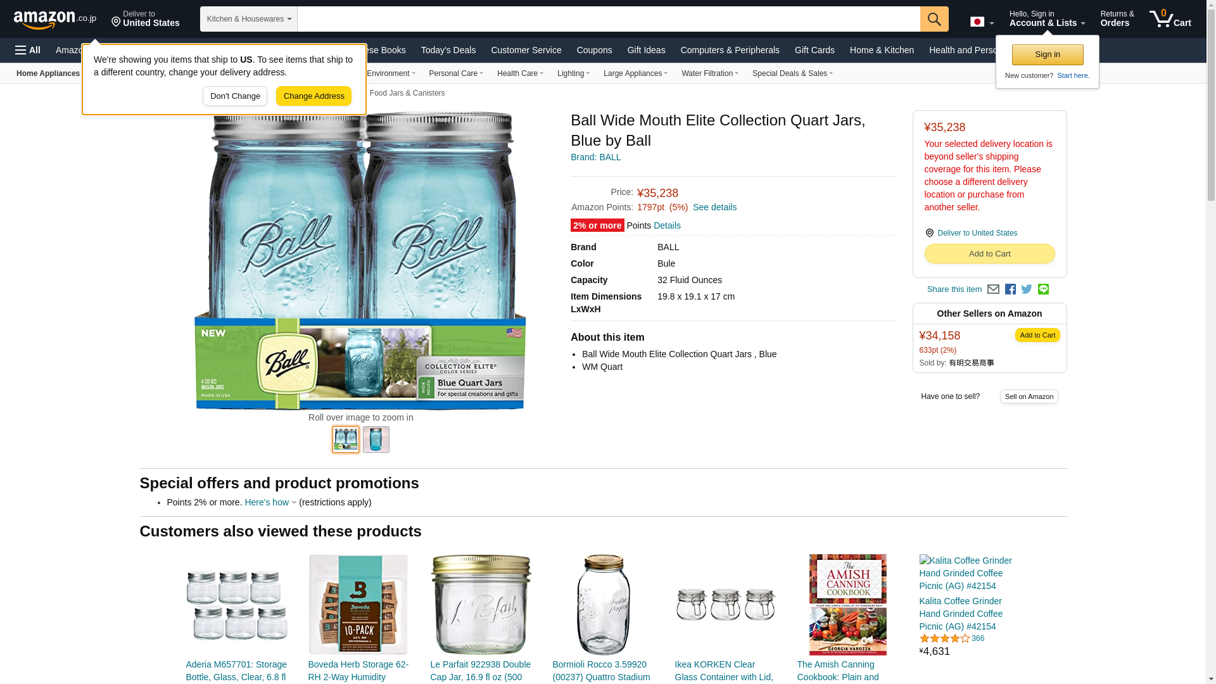Click the yellow Sign in button
Viewport: 1216px width, 684px height.
tap(1048, 54)
